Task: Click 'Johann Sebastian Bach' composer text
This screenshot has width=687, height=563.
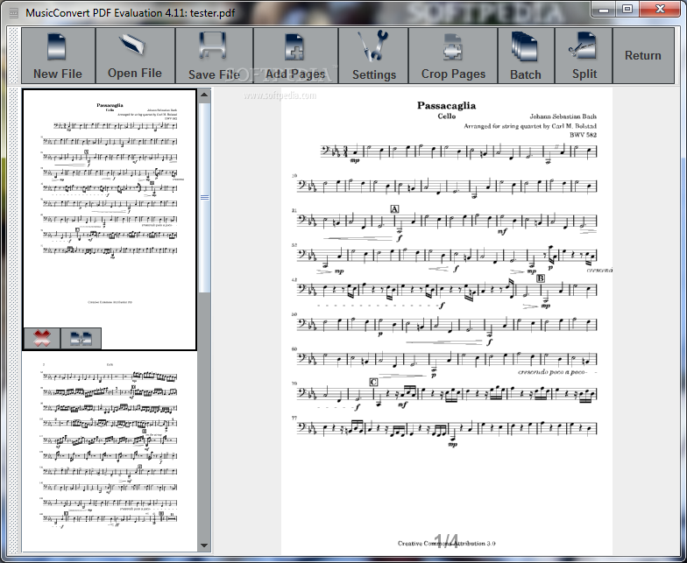Action: [563, 116]
